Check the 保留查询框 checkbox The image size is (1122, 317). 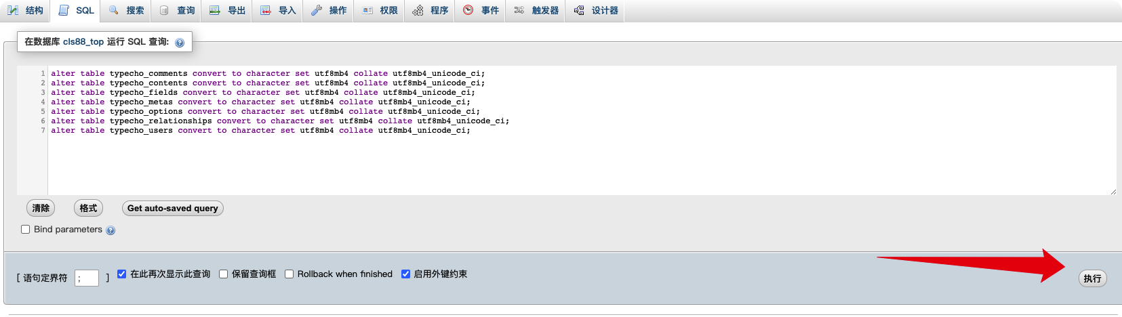(223, 274)
